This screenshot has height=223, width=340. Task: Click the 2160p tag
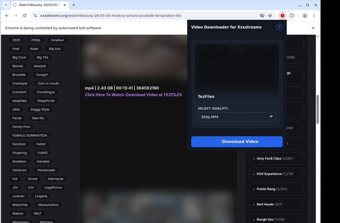coord(36,40)
